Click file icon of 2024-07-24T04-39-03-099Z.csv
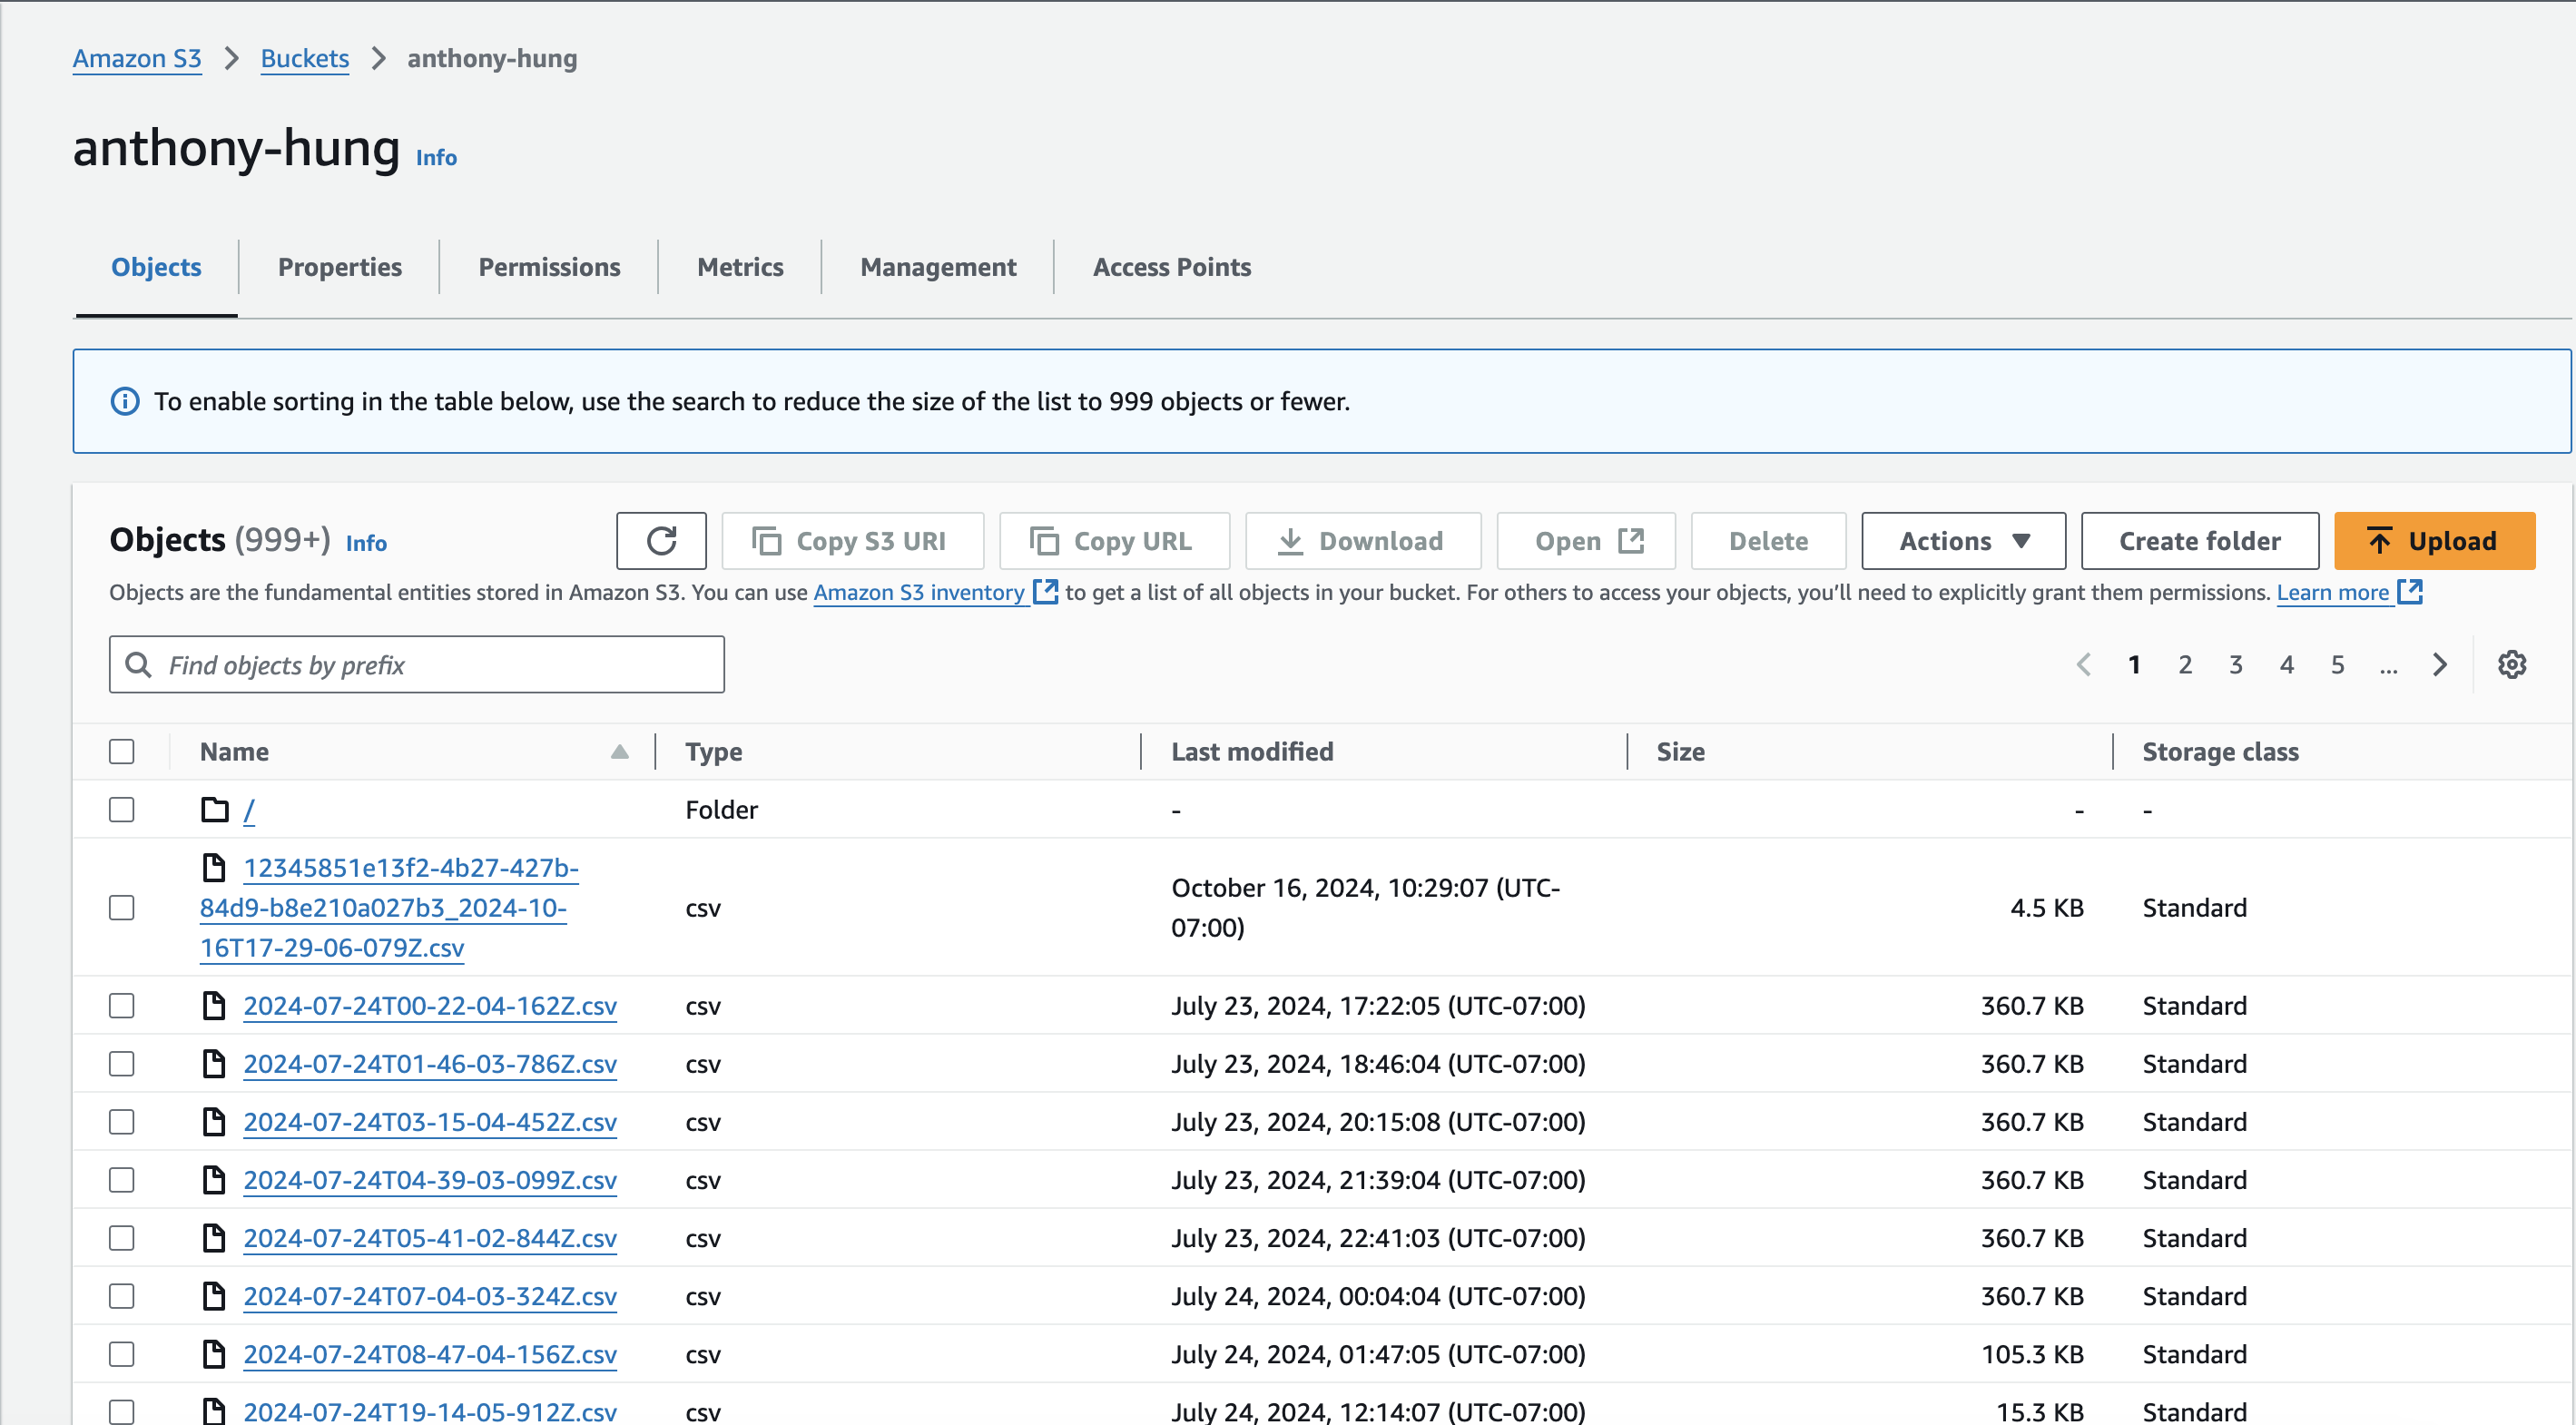2576x1425 pixels. coord(214,1179)
